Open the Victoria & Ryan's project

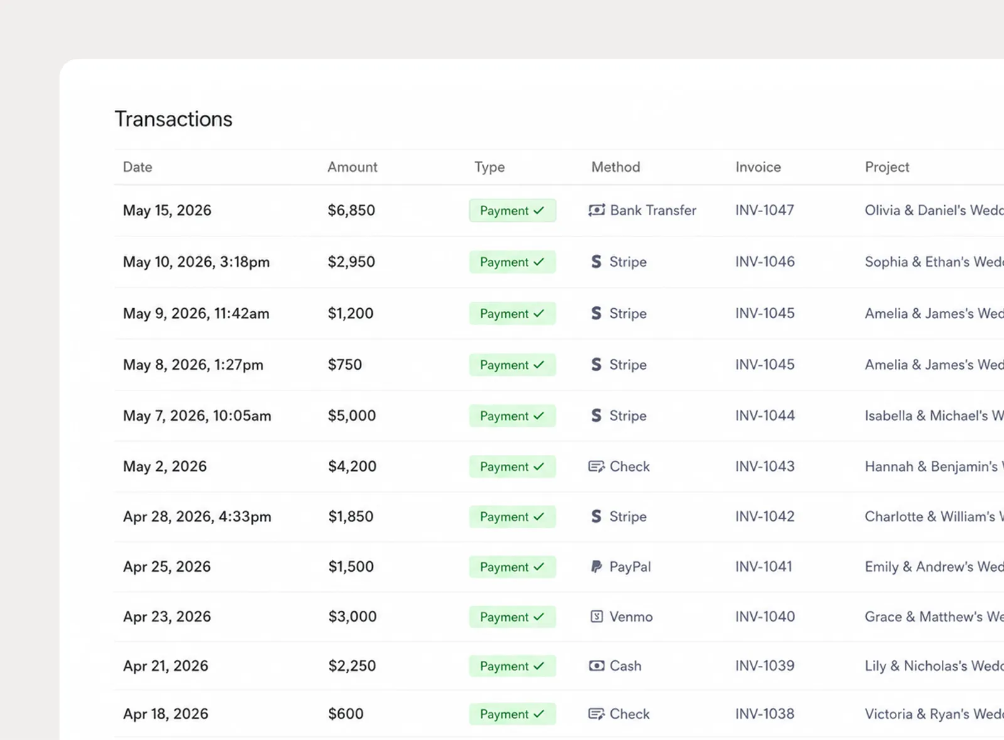click(934, 714)
